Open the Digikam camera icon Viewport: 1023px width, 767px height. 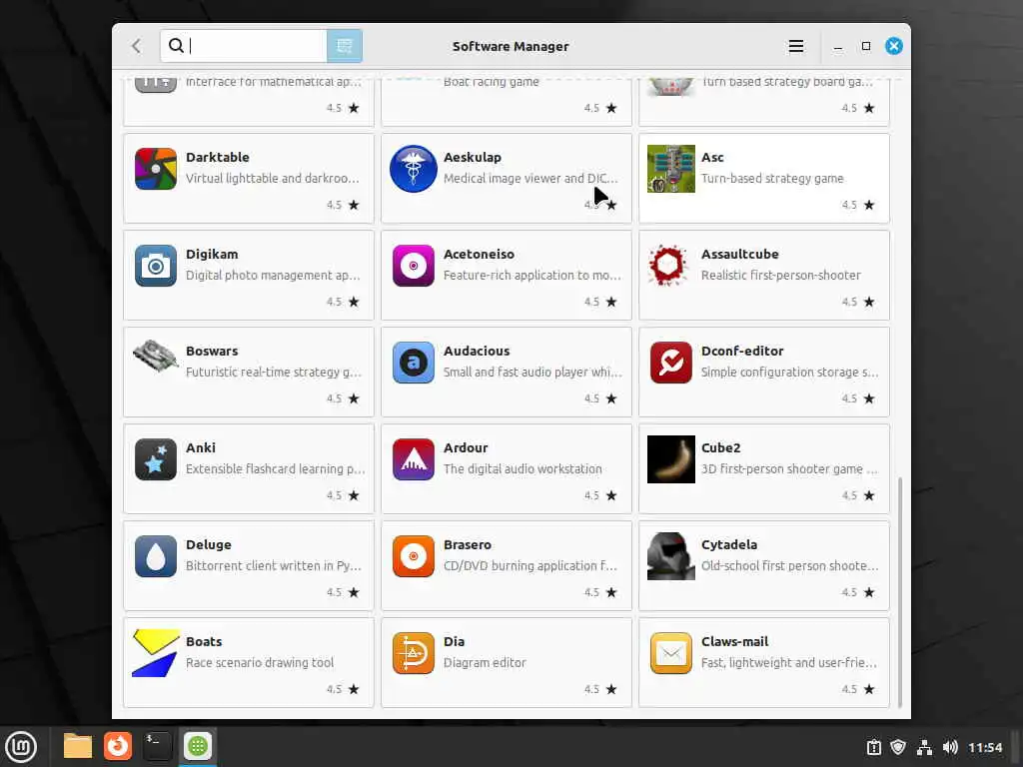[x=155, y=266]
